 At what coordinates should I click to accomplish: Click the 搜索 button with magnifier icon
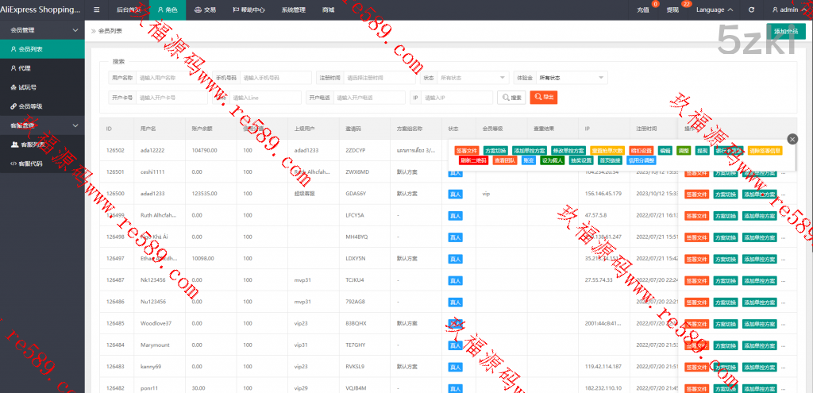pyautogui.click(x=511, y=97)
